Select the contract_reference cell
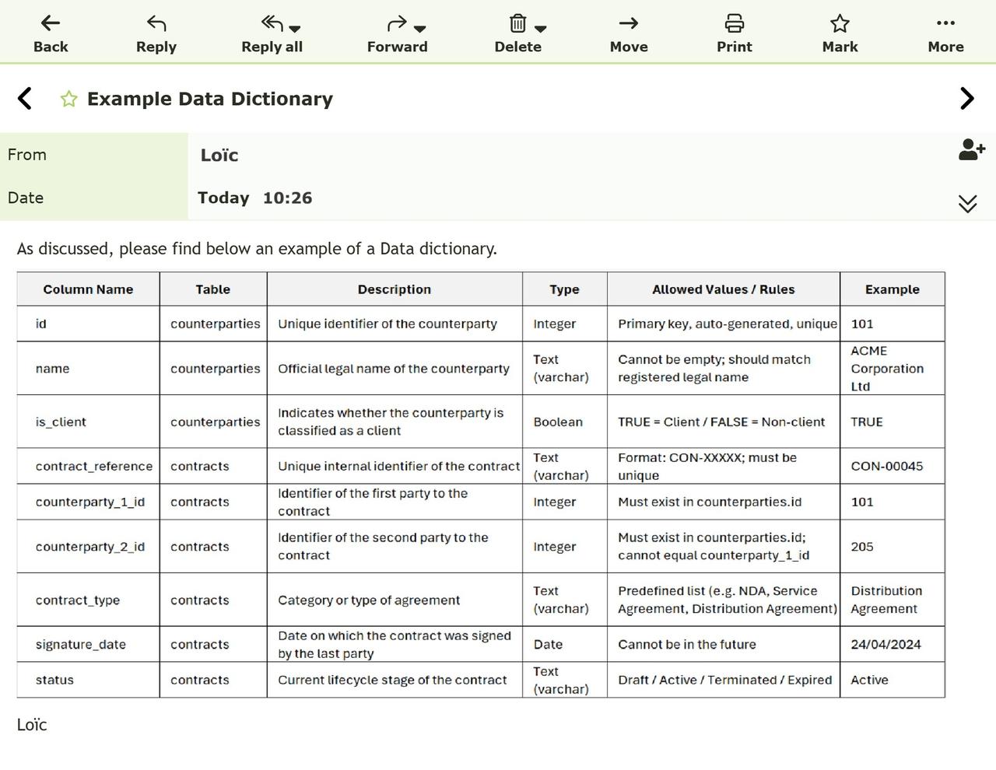 (x=88, y=466)
